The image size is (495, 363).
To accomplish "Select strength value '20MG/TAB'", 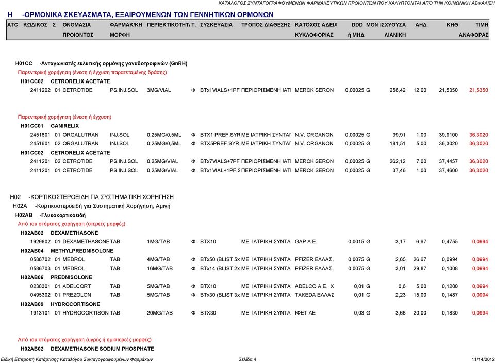I will point(160,313).
